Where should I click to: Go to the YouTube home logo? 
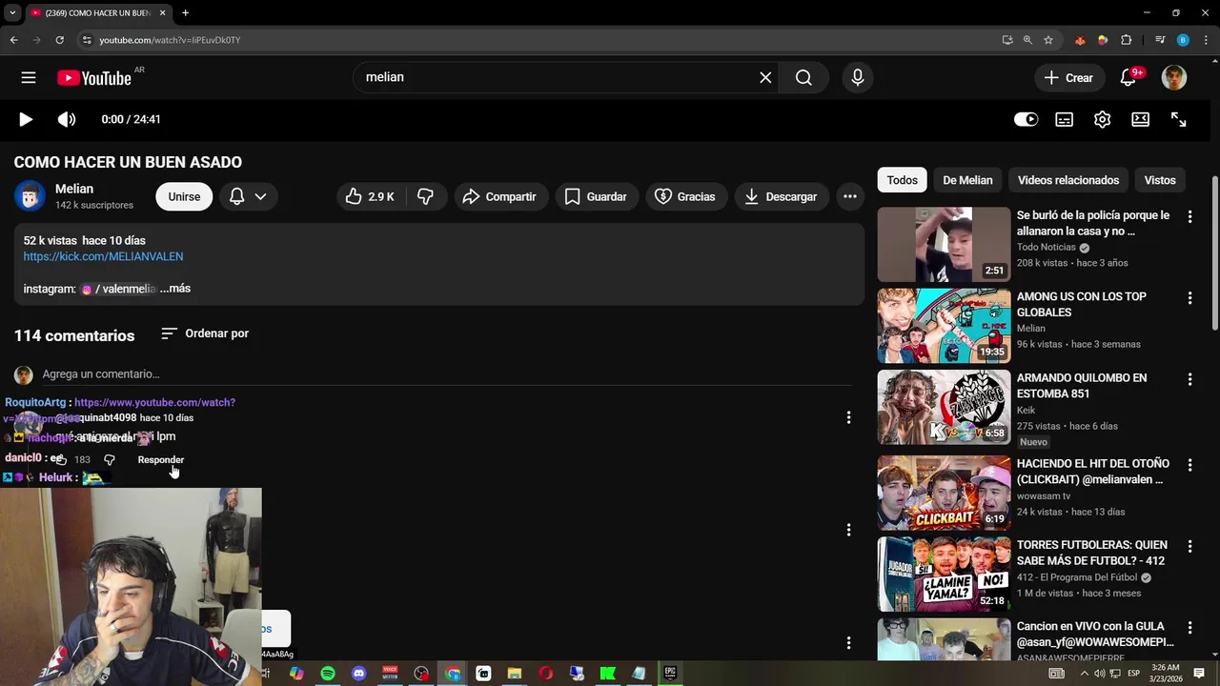[x=93, y=78]
